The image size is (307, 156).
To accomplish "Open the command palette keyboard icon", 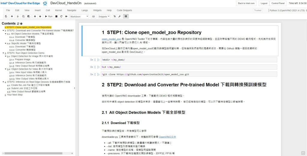I will (x=94, y=16).
